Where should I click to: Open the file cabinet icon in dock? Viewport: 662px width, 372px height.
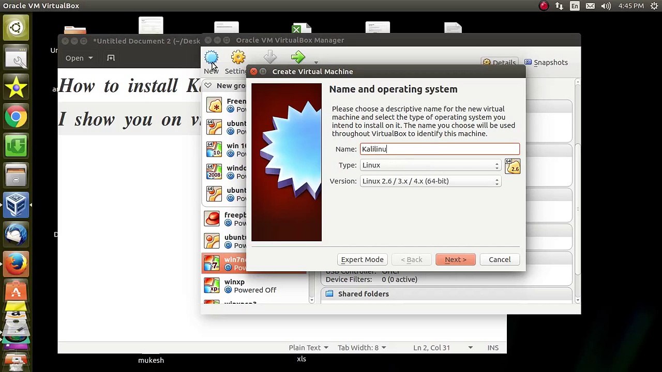tap(16, 176)
